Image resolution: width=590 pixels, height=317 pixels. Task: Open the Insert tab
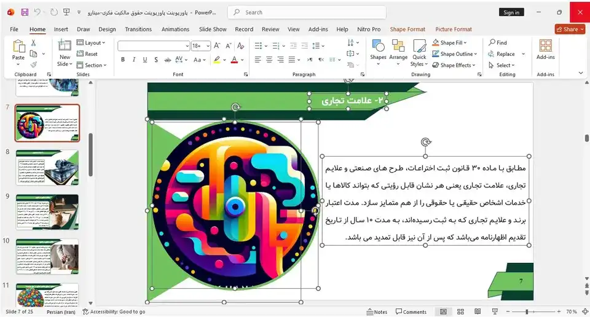tap(61, 29)
